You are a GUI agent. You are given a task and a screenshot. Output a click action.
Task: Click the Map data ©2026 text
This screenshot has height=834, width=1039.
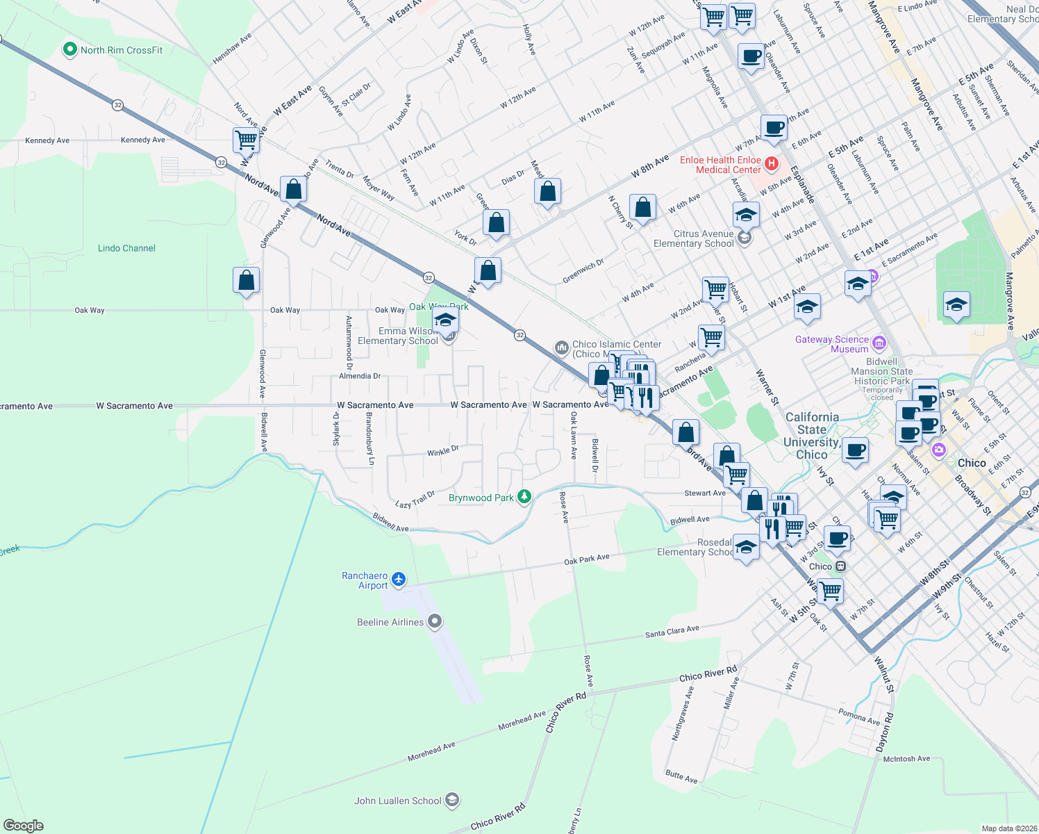click(1008, 828)
